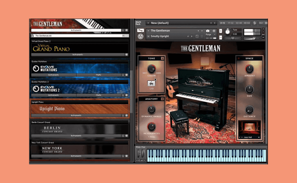Toggle the piano LID button

coord(151,83)
